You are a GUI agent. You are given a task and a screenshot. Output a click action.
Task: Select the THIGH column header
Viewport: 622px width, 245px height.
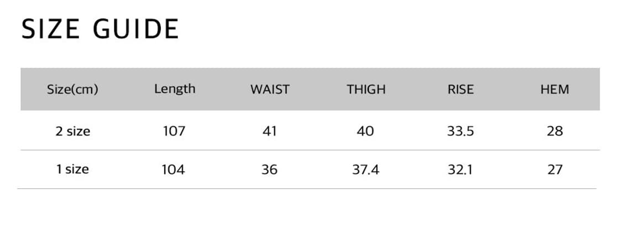tap(366, 89)
